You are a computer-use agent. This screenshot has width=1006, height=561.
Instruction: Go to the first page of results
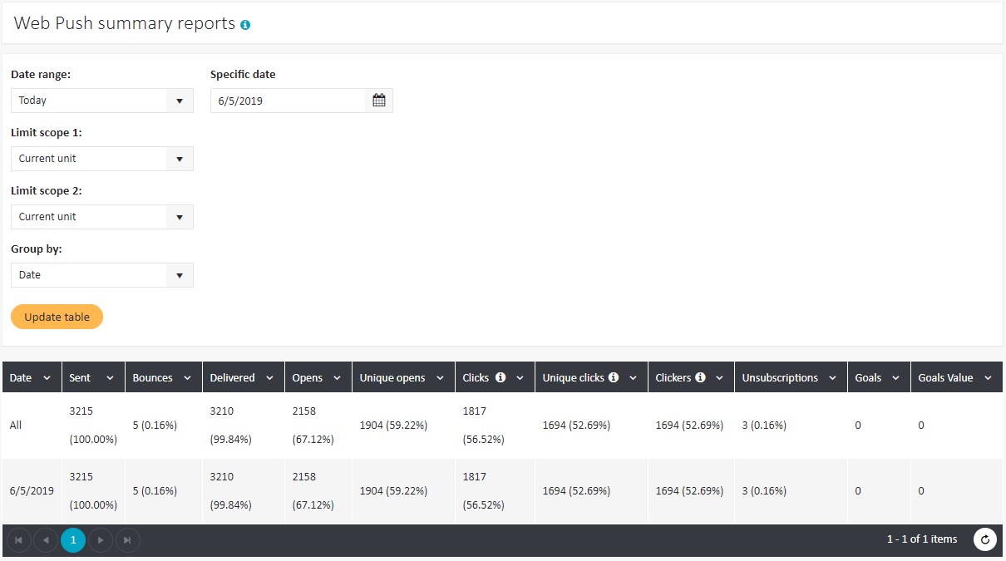(19, 540)
